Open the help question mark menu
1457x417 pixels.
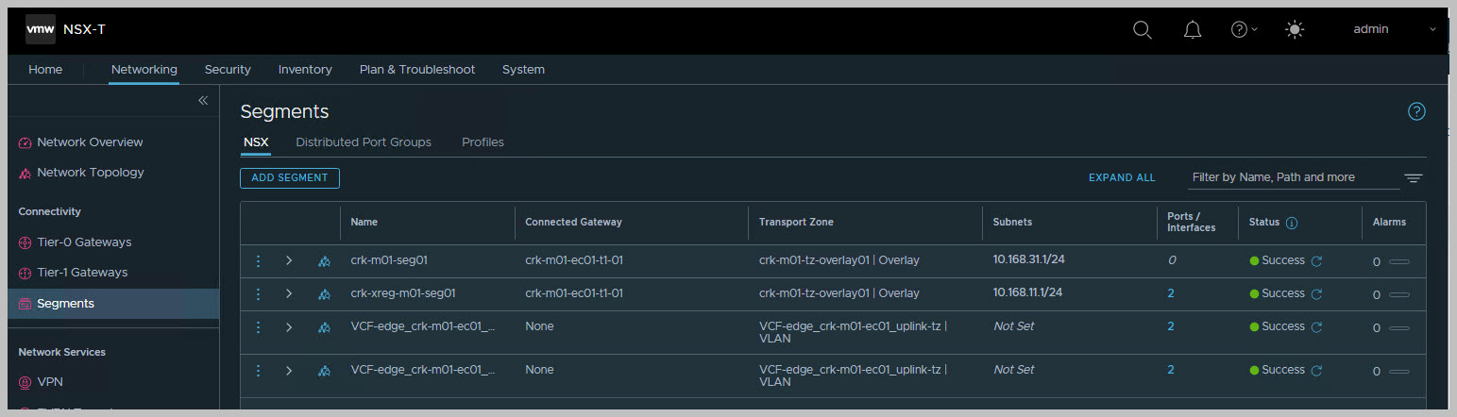click(x=1241, y=30)
